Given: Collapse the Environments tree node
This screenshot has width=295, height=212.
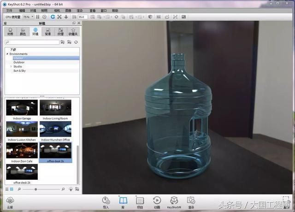Looking at the screenshot, I should (x=7, y=54).
